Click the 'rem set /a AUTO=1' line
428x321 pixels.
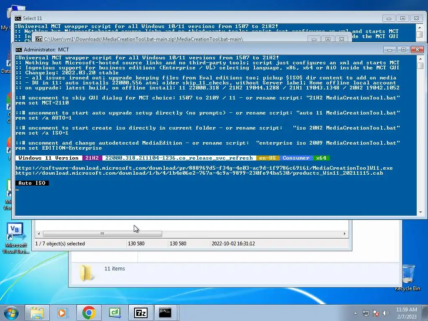coord(43,118)
